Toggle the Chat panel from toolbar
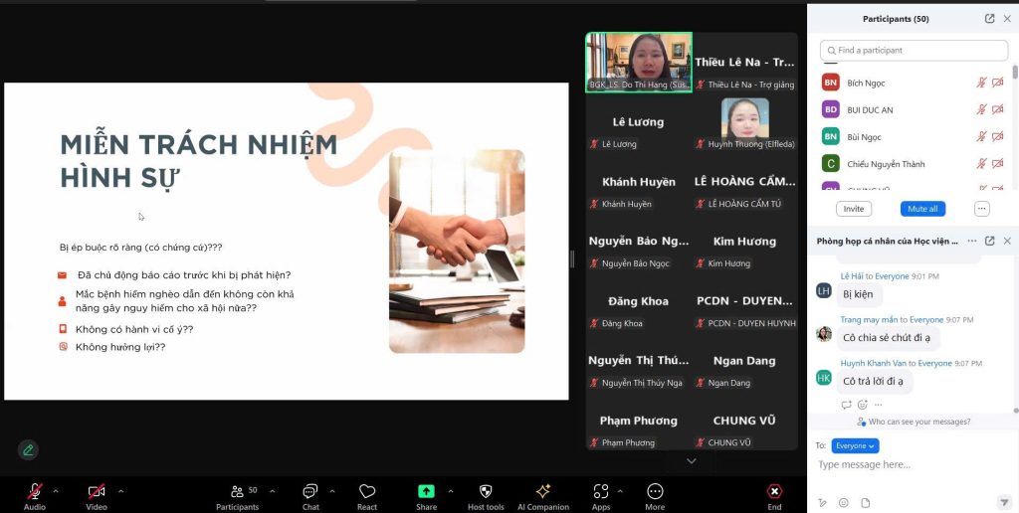This screenshot has height=513, width=1019. tap(310, 492)
